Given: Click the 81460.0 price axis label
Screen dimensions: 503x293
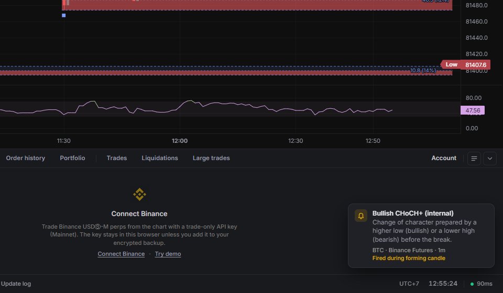Looking at the screenshot, I should (477, 21).
